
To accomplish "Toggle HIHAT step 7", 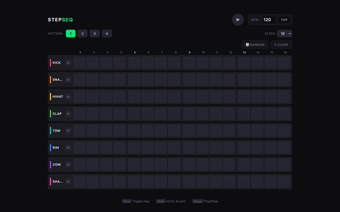I will 161,97.
